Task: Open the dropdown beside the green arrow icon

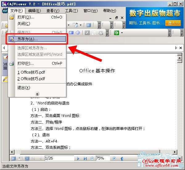Action: click(122, 33)
